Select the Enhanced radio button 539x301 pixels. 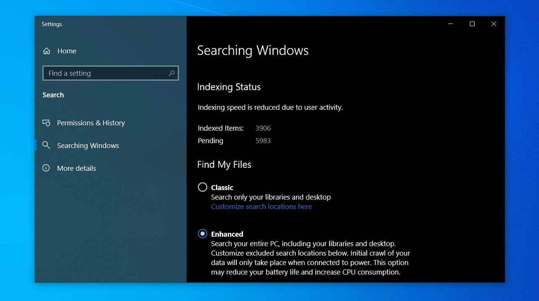[x=203, y=234]
